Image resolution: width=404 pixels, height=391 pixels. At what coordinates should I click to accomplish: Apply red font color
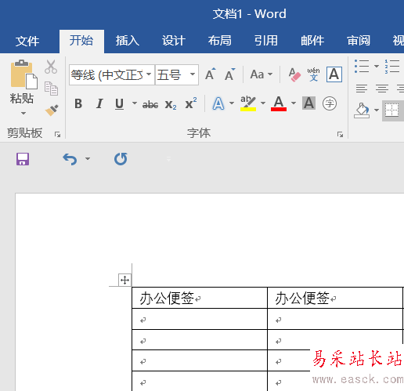pos(279,103)
